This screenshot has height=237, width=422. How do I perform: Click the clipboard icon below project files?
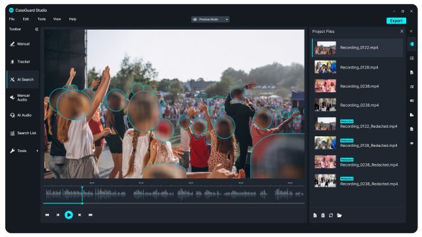coord(322,215)
